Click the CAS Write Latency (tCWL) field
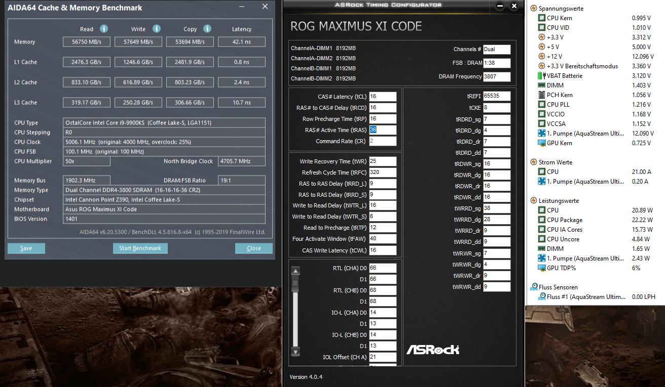The height and width of the screenshot is (387, 665). pos(383,250)
